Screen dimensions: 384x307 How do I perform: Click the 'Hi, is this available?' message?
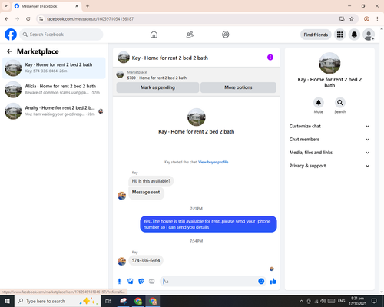click(x=151, y=181)
